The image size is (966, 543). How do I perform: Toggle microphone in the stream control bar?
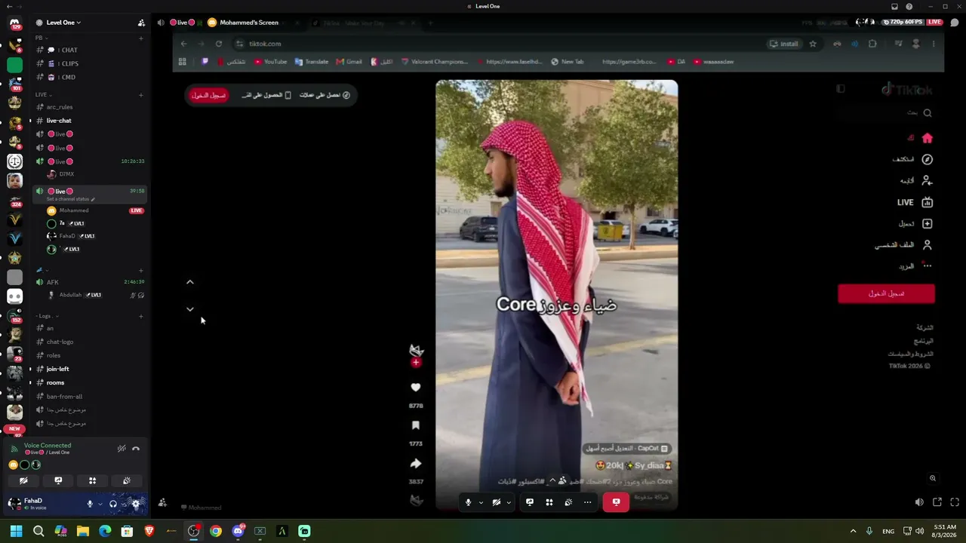[x=468, y=502]
